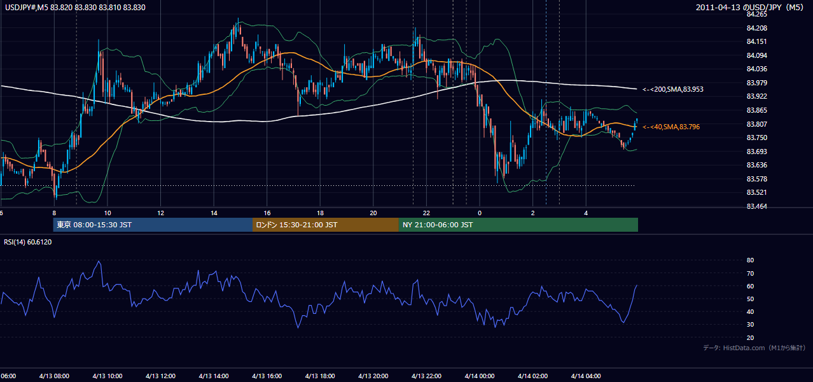Viewport: 813px width, 382px height.
Task: Click the 83.922 price axis label
Action: (757, 96)
